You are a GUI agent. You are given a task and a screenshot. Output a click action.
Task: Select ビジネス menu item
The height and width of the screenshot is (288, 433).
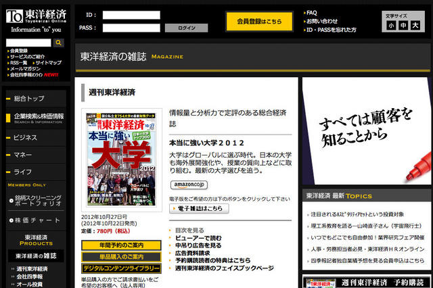(36, 137)
